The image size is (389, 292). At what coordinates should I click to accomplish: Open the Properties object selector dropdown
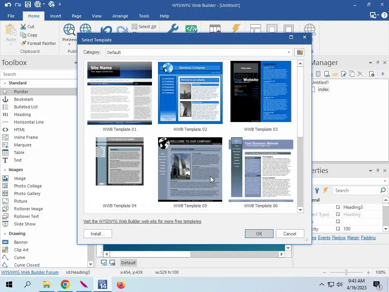pos(385,181)
